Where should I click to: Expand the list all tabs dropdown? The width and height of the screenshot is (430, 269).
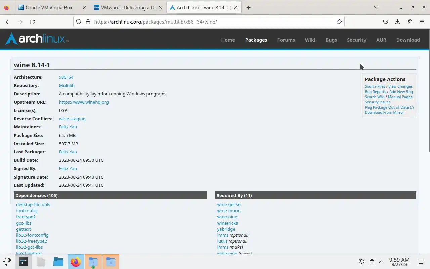click(x=376, y=7)
